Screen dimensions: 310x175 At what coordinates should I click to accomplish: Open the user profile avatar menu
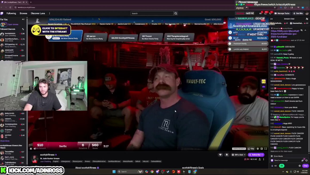point(307,13)
